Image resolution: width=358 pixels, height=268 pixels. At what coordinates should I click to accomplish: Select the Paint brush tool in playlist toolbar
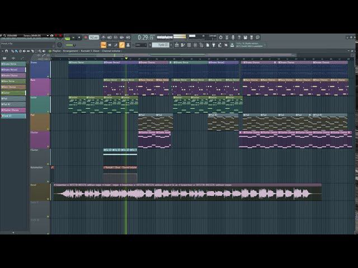pos(16,51)
